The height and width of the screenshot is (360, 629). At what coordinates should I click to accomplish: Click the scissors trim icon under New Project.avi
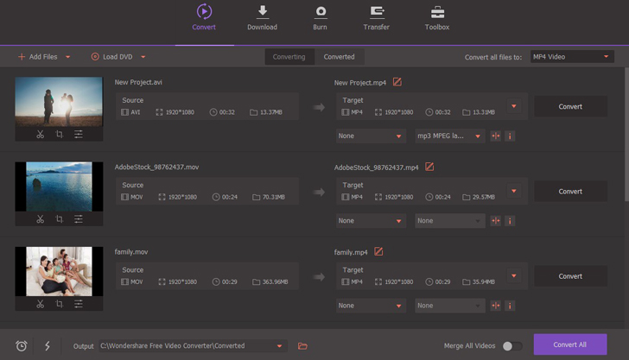click(40, 135)
